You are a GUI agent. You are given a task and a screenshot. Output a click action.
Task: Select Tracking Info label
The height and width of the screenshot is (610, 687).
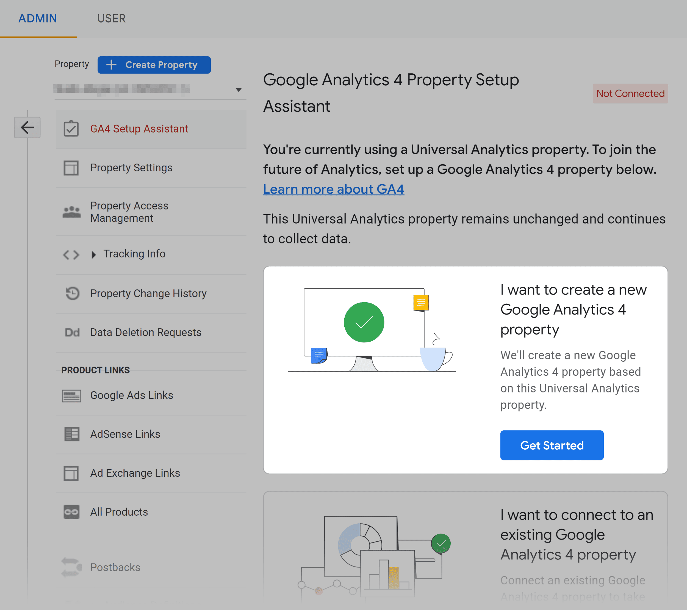click(134, 254)
